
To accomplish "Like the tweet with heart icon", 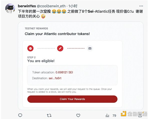I will tap(78, 116).
